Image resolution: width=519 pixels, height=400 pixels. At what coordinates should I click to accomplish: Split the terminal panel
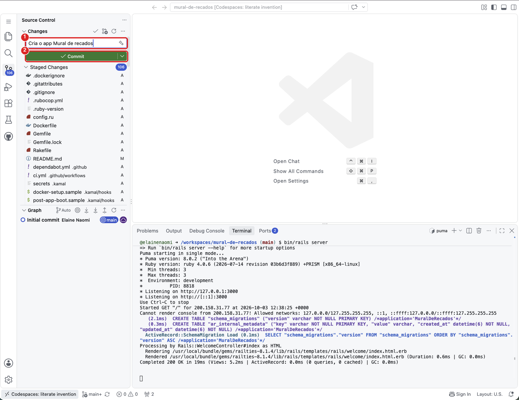469,231
